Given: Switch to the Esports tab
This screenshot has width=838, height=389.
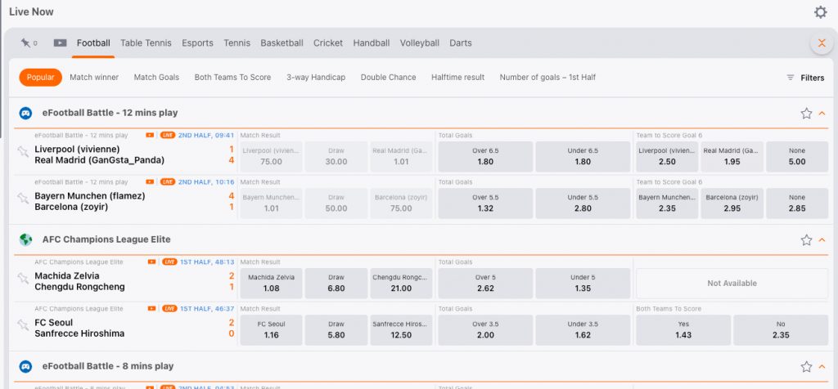Looking at the screenshot, I should click(x=197, y=42).
